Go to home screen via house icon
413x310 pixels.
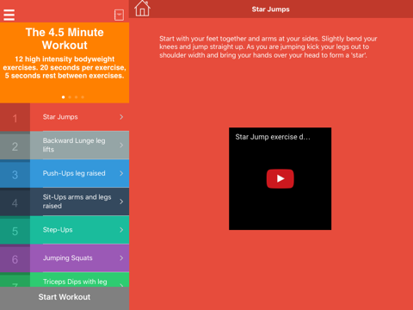click(x=142, y=9)
